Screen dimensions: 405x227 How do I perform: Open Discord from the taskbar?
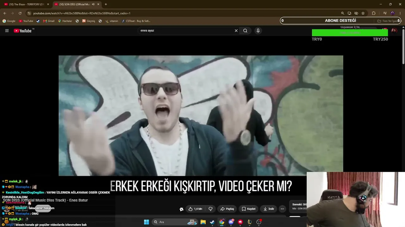231,222
